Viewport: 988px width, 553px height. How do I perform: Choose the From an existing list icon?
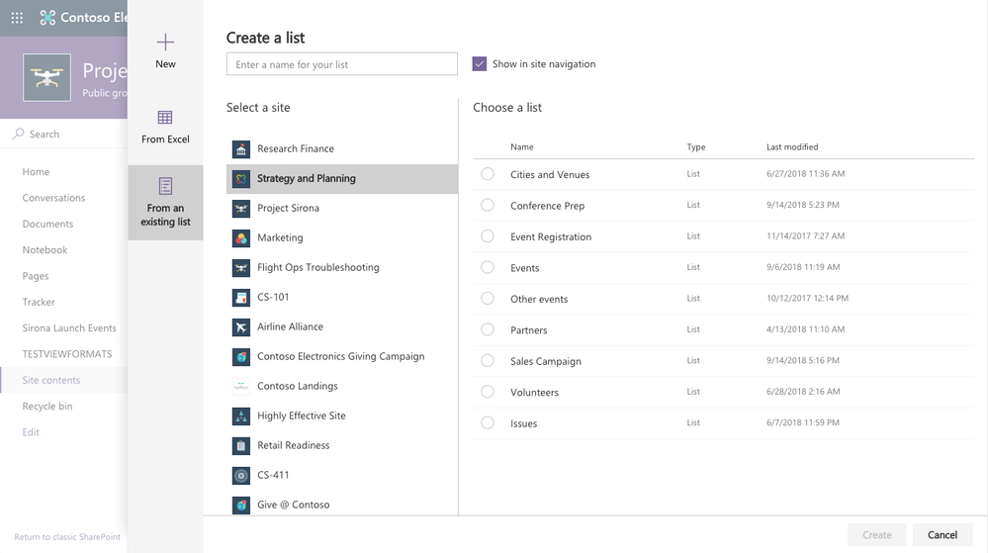(x=165, y=186)
